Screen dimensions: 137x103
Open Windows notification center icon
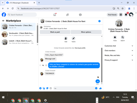tap(133, 97)
